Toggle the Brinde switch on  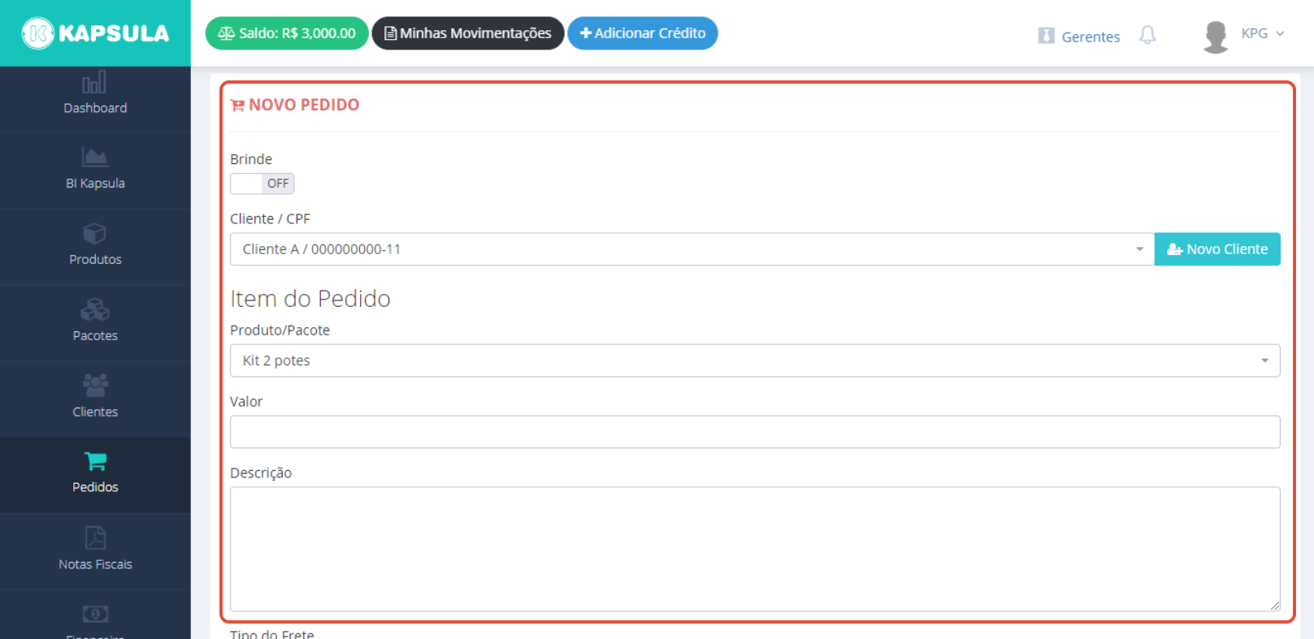point(262,183)
